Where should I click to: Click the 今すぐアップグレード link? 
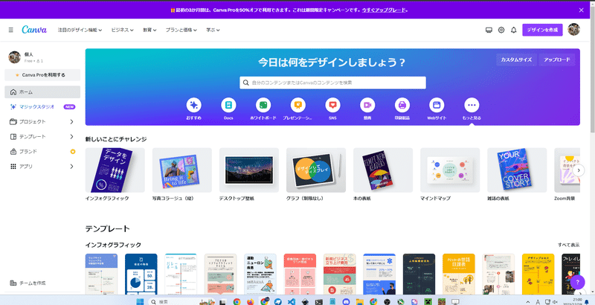click(x=384, y=10)
